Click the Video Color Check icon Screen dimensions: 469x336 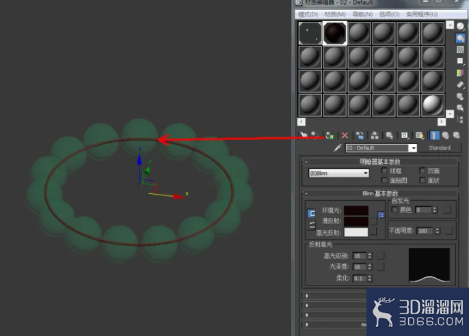pyautogui.click(x=460, y=72)
